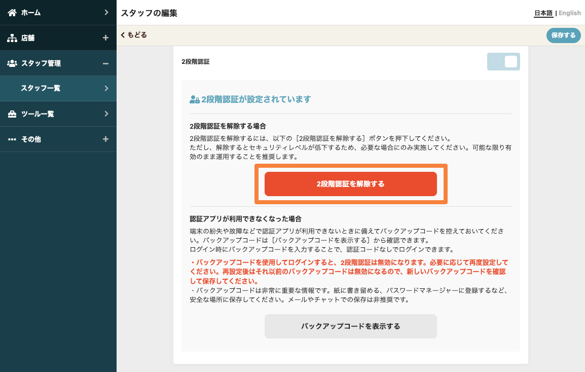Toggle the 2段階認証 switch
Viewport: 585px width, 372px height.
point(503,62)
